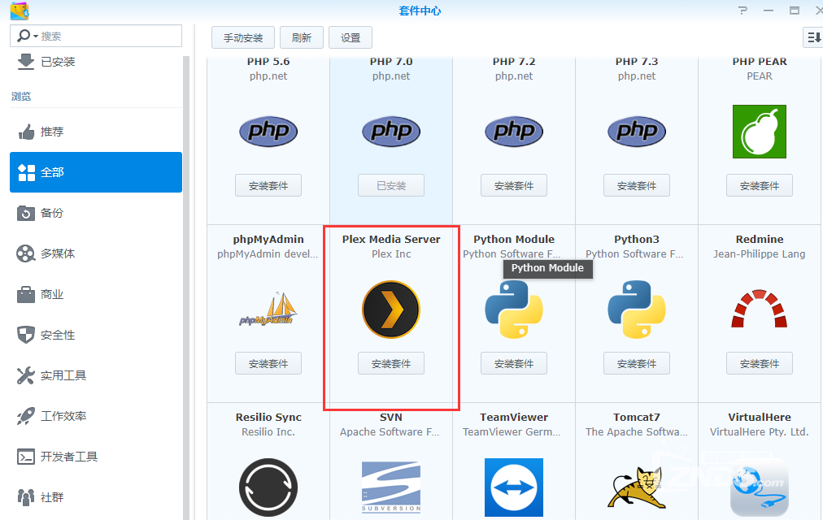
Task: Install Redmine via 安装套件 button
Action: pos(760,363)
